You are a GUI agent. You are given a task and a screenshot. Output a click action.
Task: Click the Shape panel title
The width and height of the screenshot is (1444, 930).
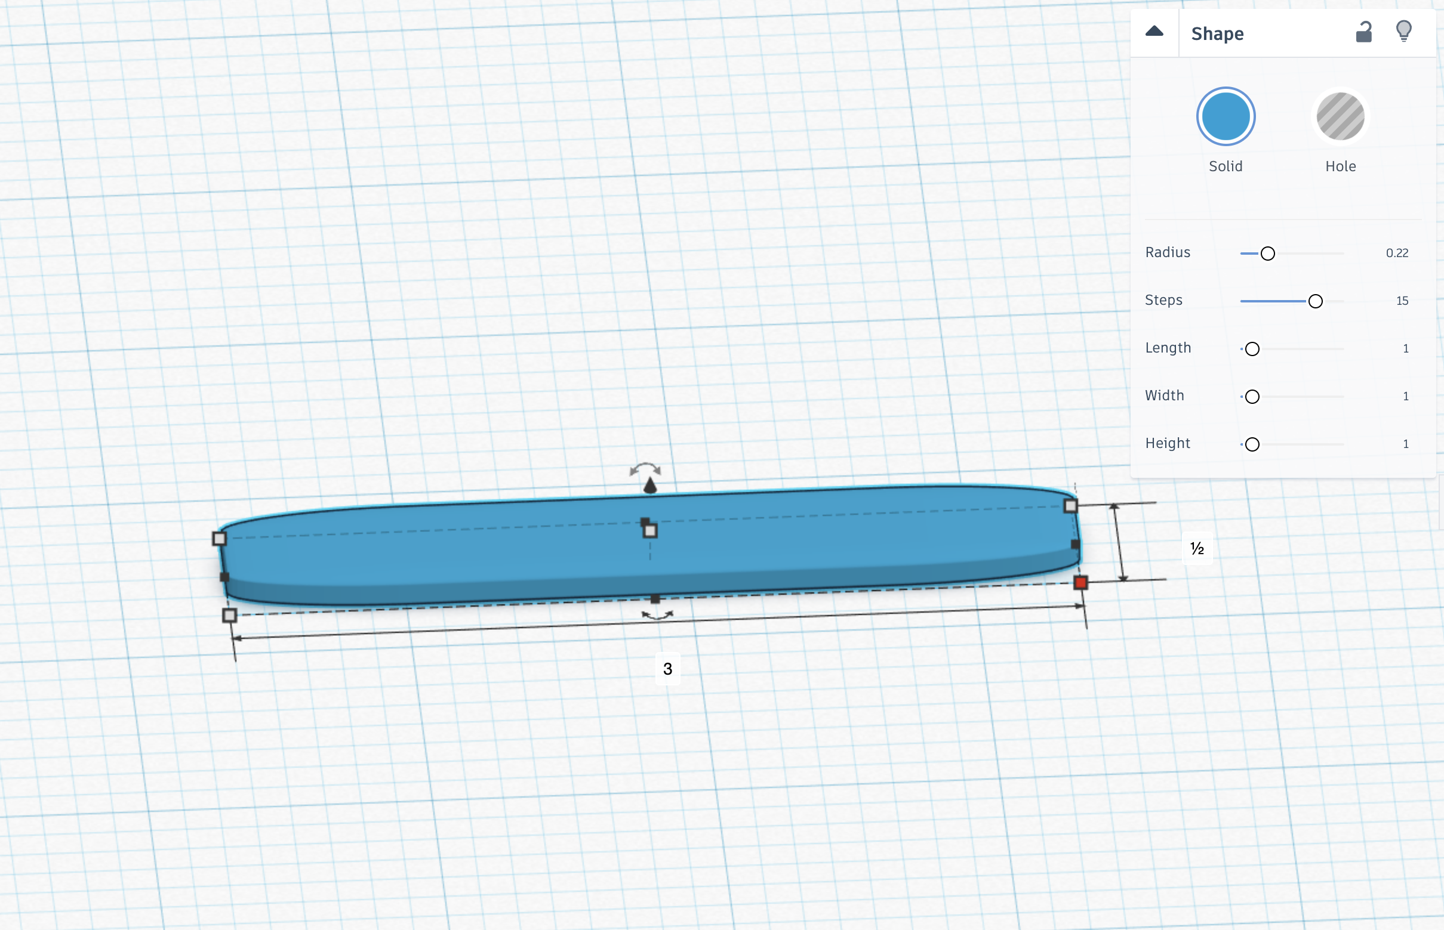[x=1217, y=34]
